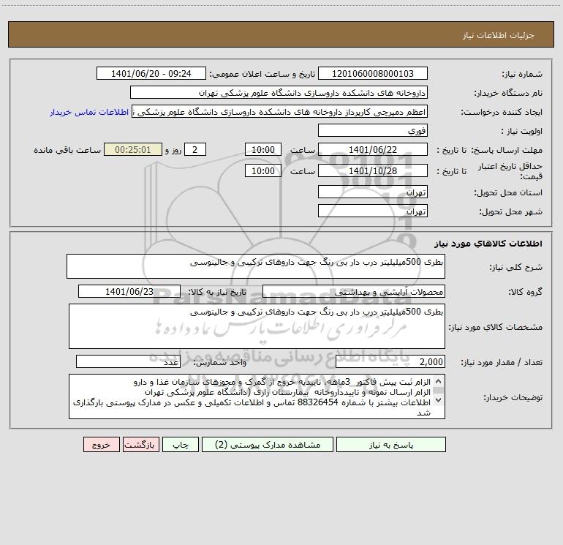The height and width of the screenshot is (545, 563).
Task: Click label 'مهلت ارسال پاسخ: تا تاریخ :'
Action: (x=489, y=150)
